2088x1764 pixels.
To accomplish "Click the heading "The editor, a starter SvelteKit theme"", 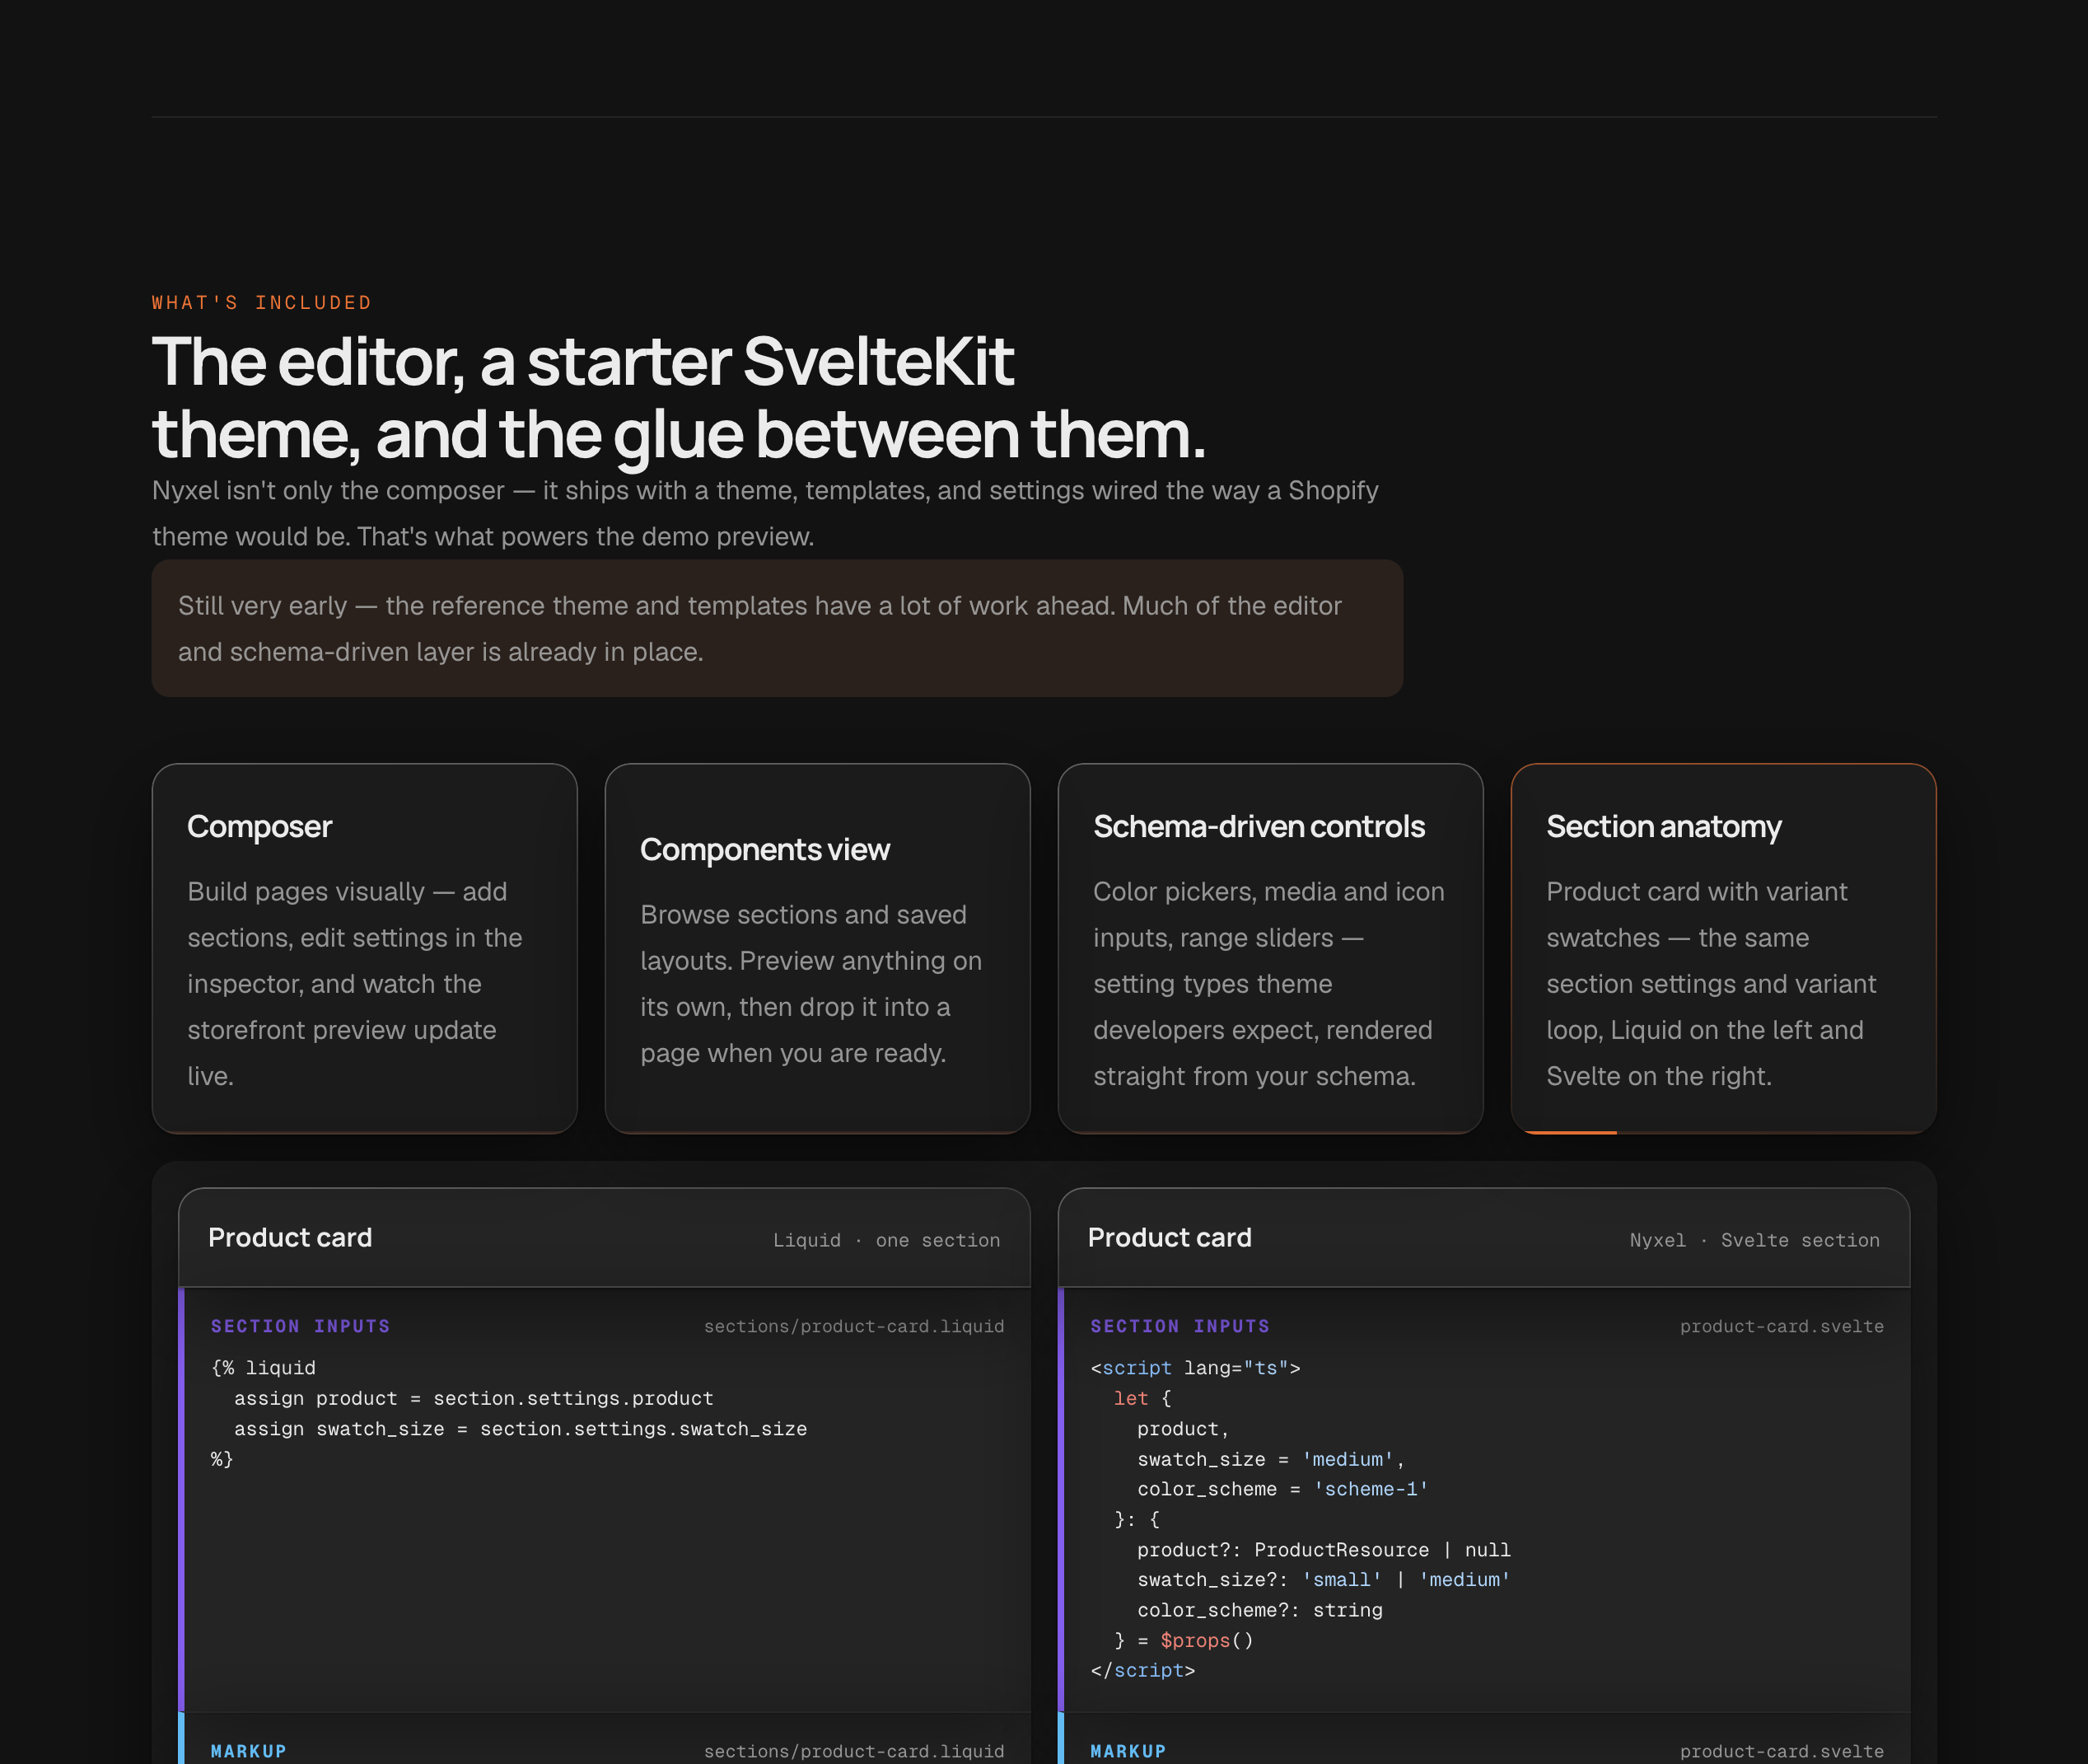I will [x=679, y=398].
